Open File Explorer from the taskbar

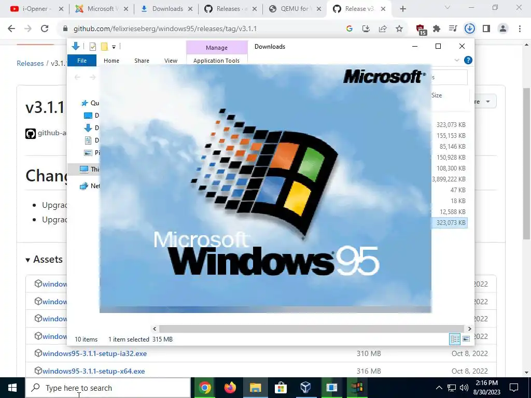click(x=255, y=388)
